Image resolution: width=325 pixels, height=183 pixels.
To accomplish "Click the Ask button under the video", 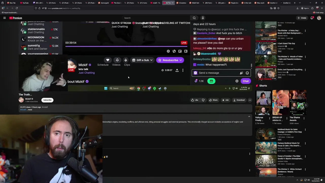I will pyautogui.click(x=225, y=100).
